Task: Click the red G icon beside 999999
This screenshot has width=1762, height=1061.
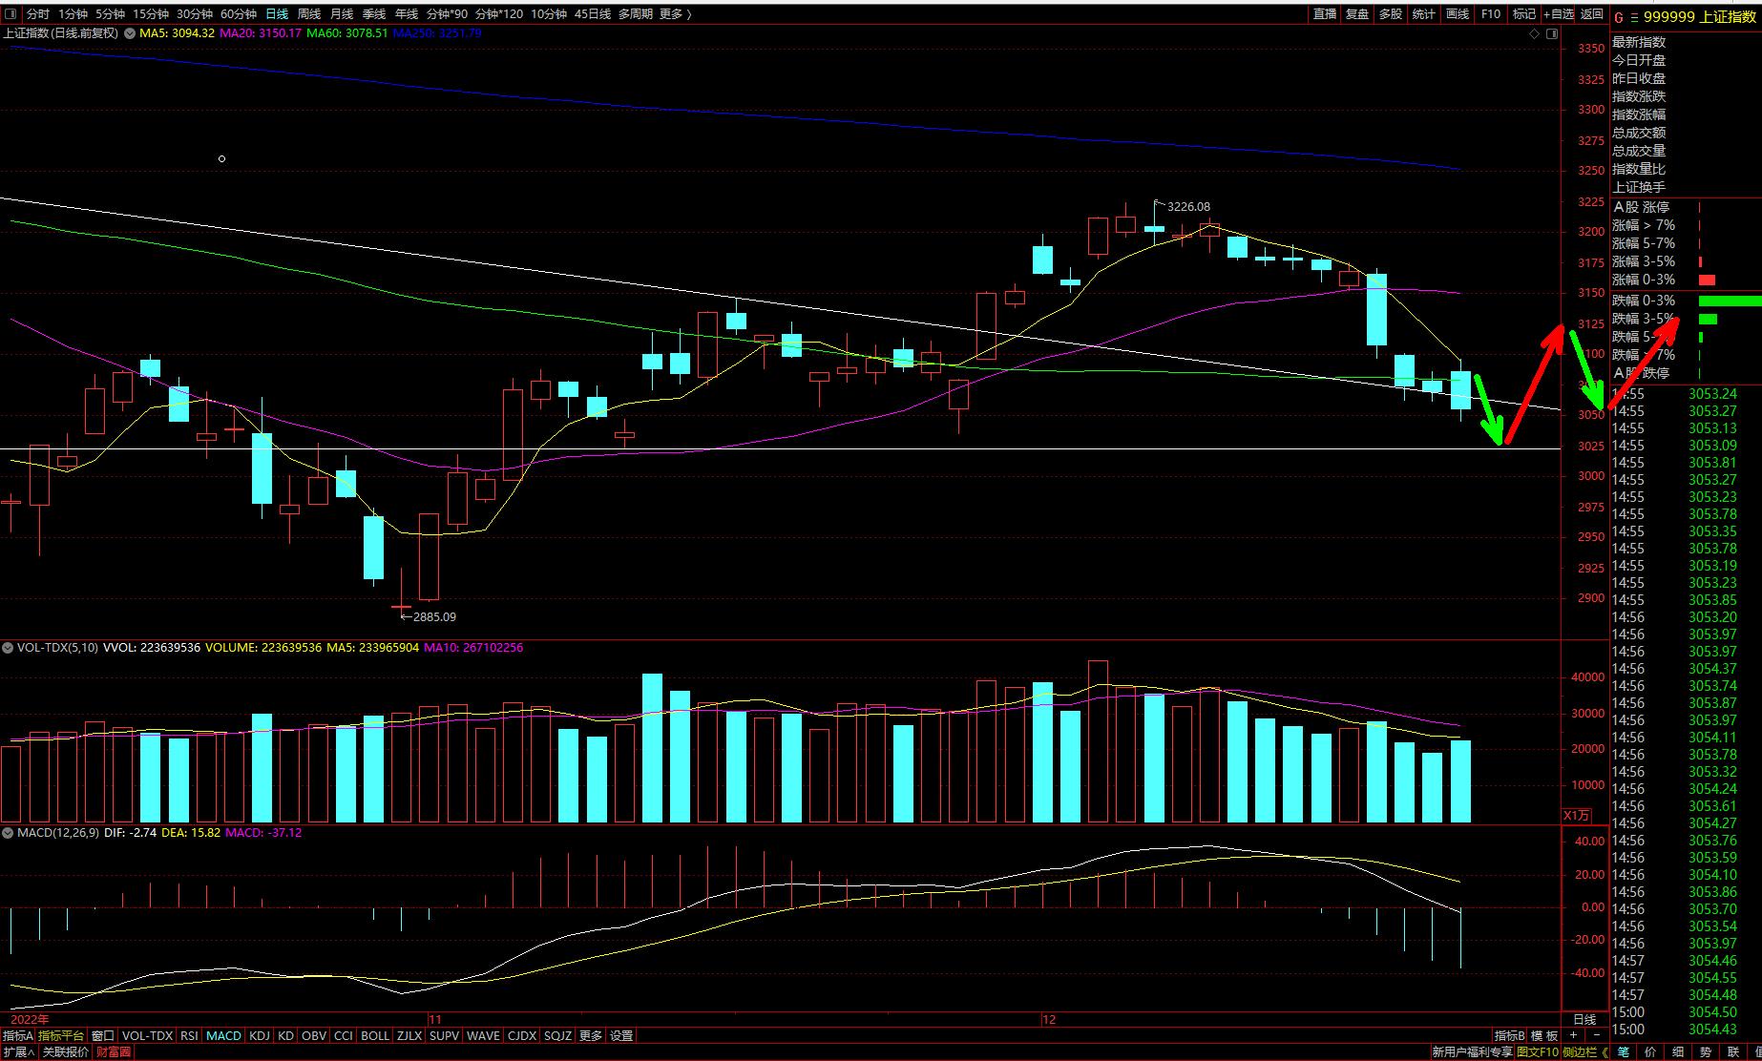Action: click(x=1618, y=17)
